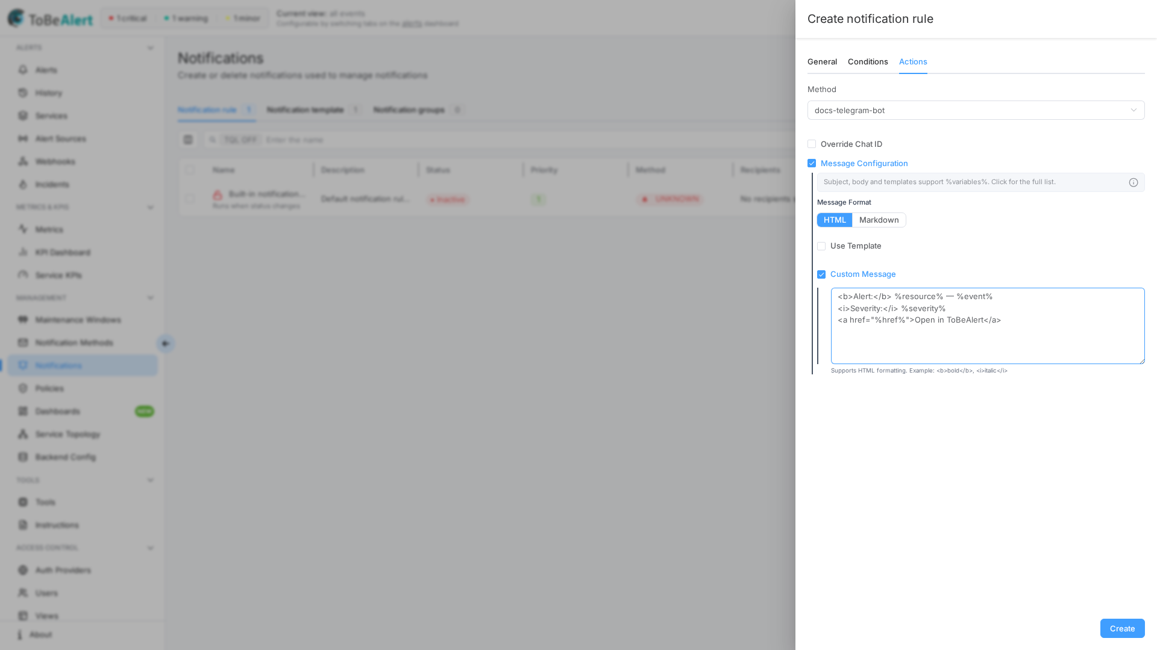Select the Instructions document icon
The height and width of the screenshot is (650, 1157).
pyautogui.click(x=23, y=525)
